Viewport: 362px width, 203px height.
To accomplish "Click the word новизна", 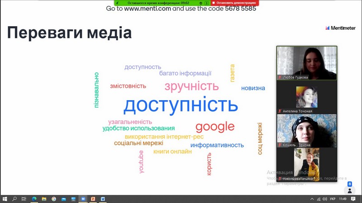I will pos(253,88).
